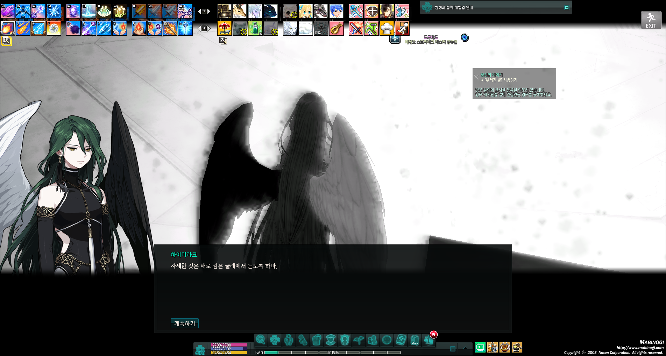Open the clover MENU button
This screenshot has width=666, height=356.
200,349
